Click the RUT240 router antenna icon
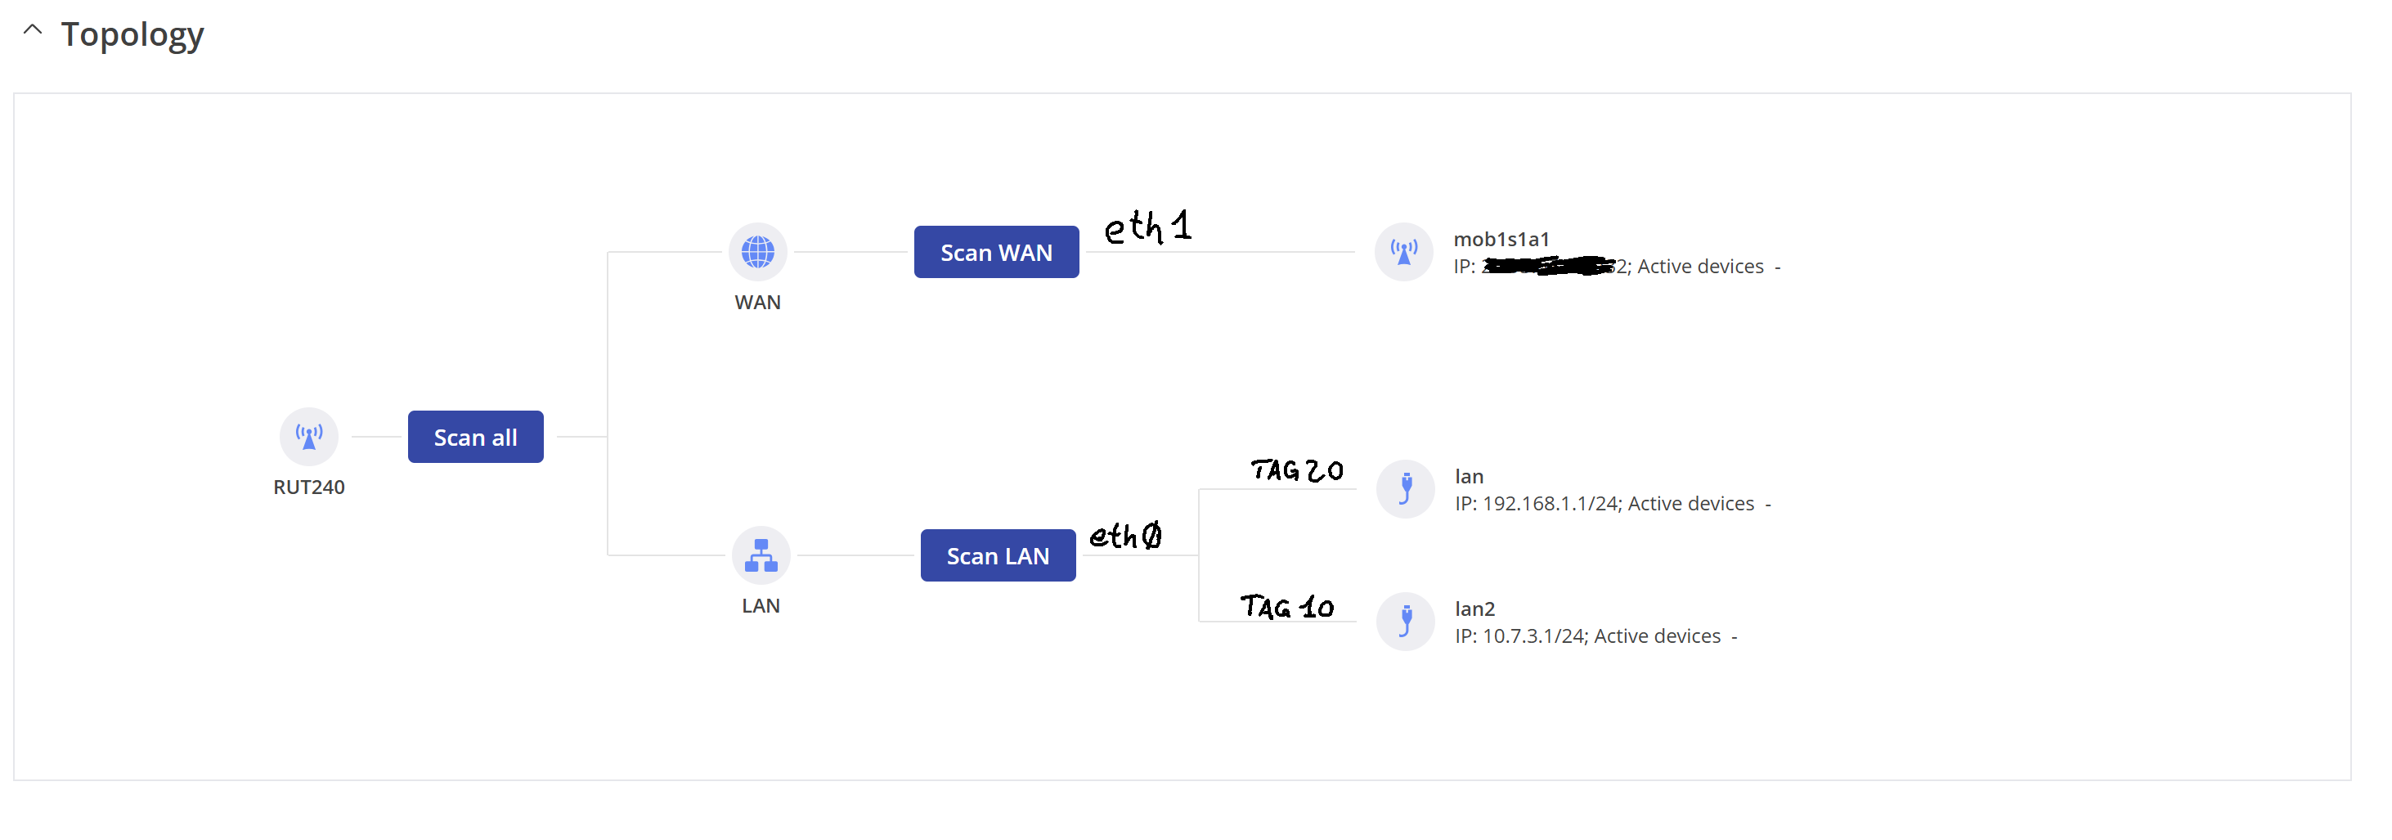 [x=308, y=437]
